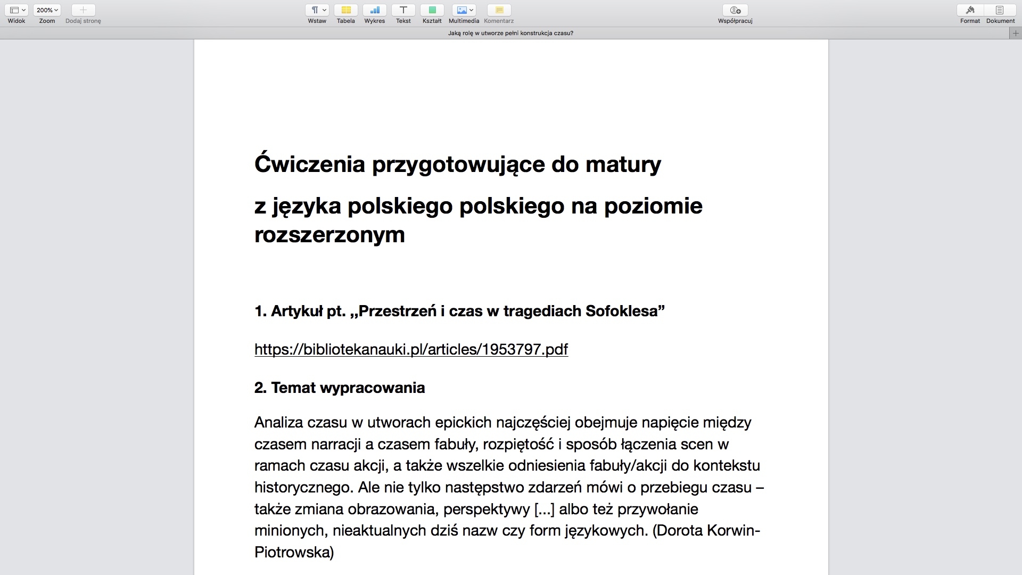Viewport: 1022px width, 575px height.
Task: Insert a shape using Kształt icon
Action: (432, 10)
